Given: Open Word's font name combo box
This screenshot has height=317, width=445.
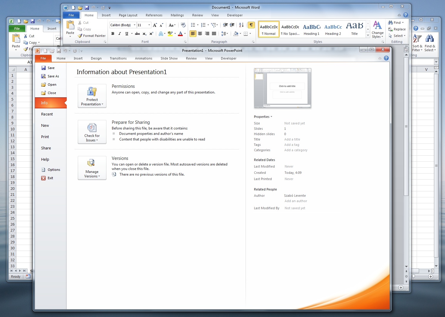Looking at the screenshot, I should pos(123,25).
